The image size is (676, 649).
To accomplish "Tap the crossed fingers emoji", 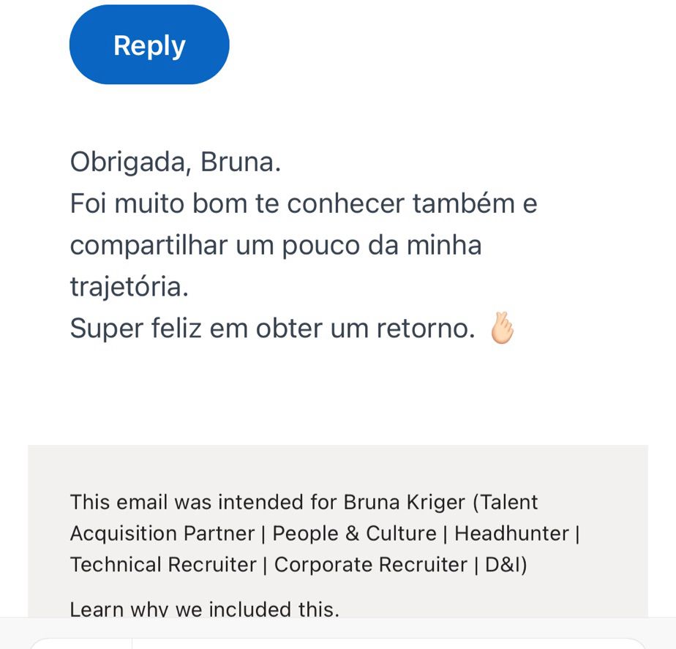I will coord(502,329).
